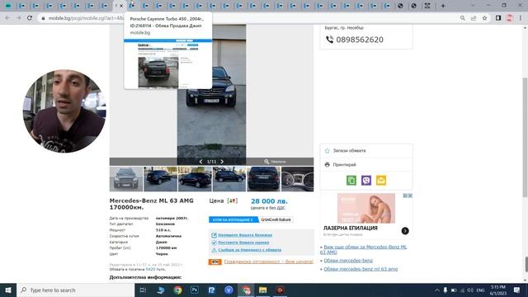The height and width of the screenshot is (297, 528).
Task: Open the zoom magnifier in address bar
Action: click(x=463, y=18)
